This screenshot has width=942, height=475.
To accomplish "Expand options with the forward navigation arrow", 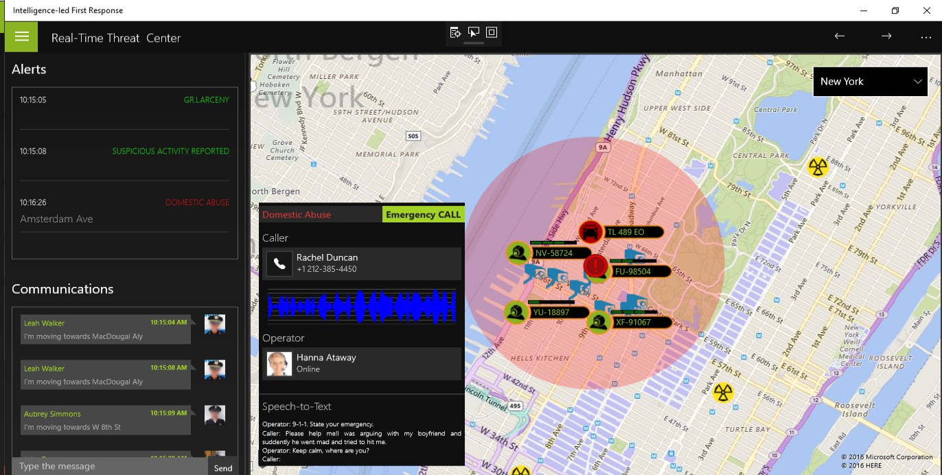I will point(886,36).
